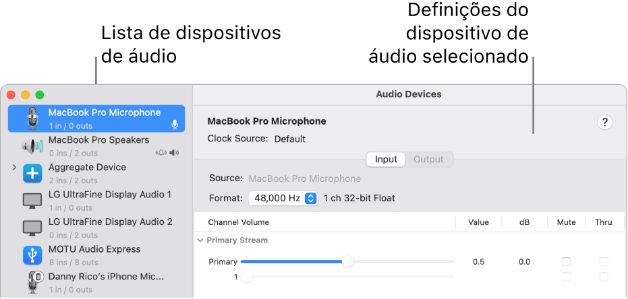This screenshot has width=628, height=299.
Task: Click the speaker output indicator on MacBook Pro Speakers
Action: point(175,153)
